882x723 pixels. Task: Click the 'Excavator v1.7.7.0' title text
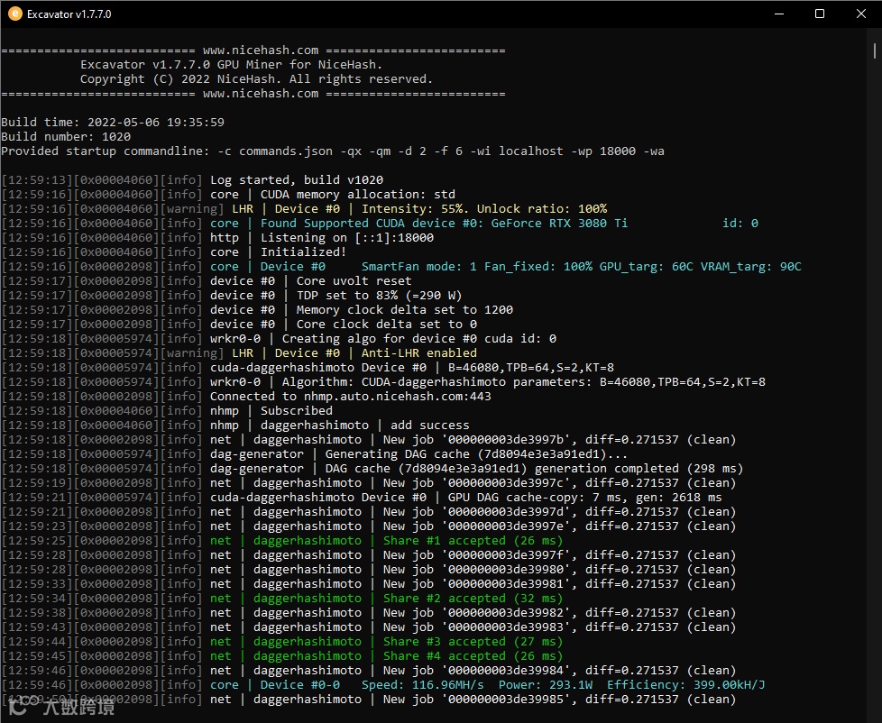pos(69,14)
